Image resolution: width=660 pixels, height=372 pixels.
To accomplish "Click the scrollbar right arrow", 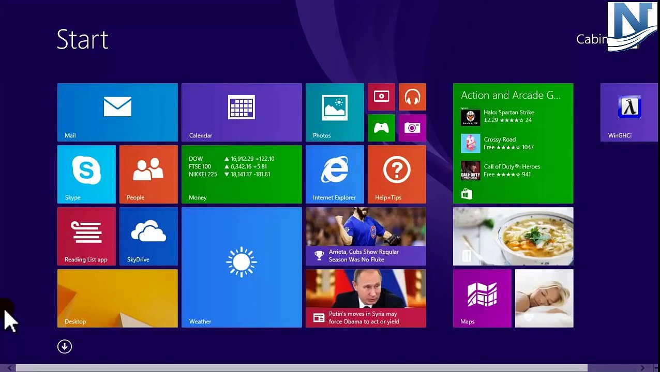I will coord(642,368).
